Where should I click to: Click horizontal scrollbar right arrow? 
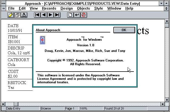tap(163, 104)
